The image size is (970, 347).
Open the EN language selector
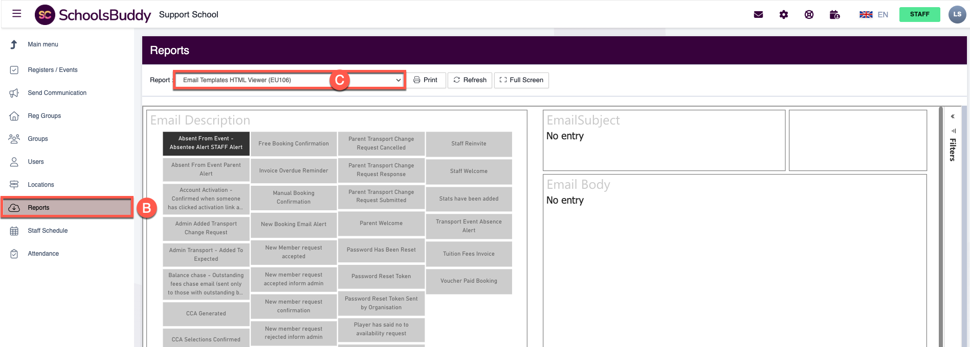(x=874, y=14)
